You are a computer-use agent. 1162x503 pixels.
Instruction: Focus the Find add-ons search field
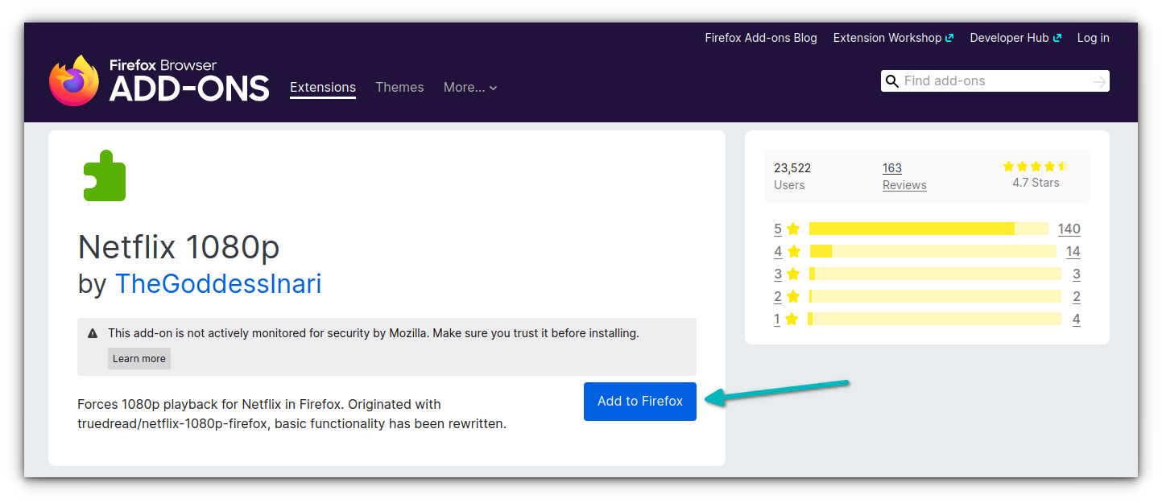point(995,80)
